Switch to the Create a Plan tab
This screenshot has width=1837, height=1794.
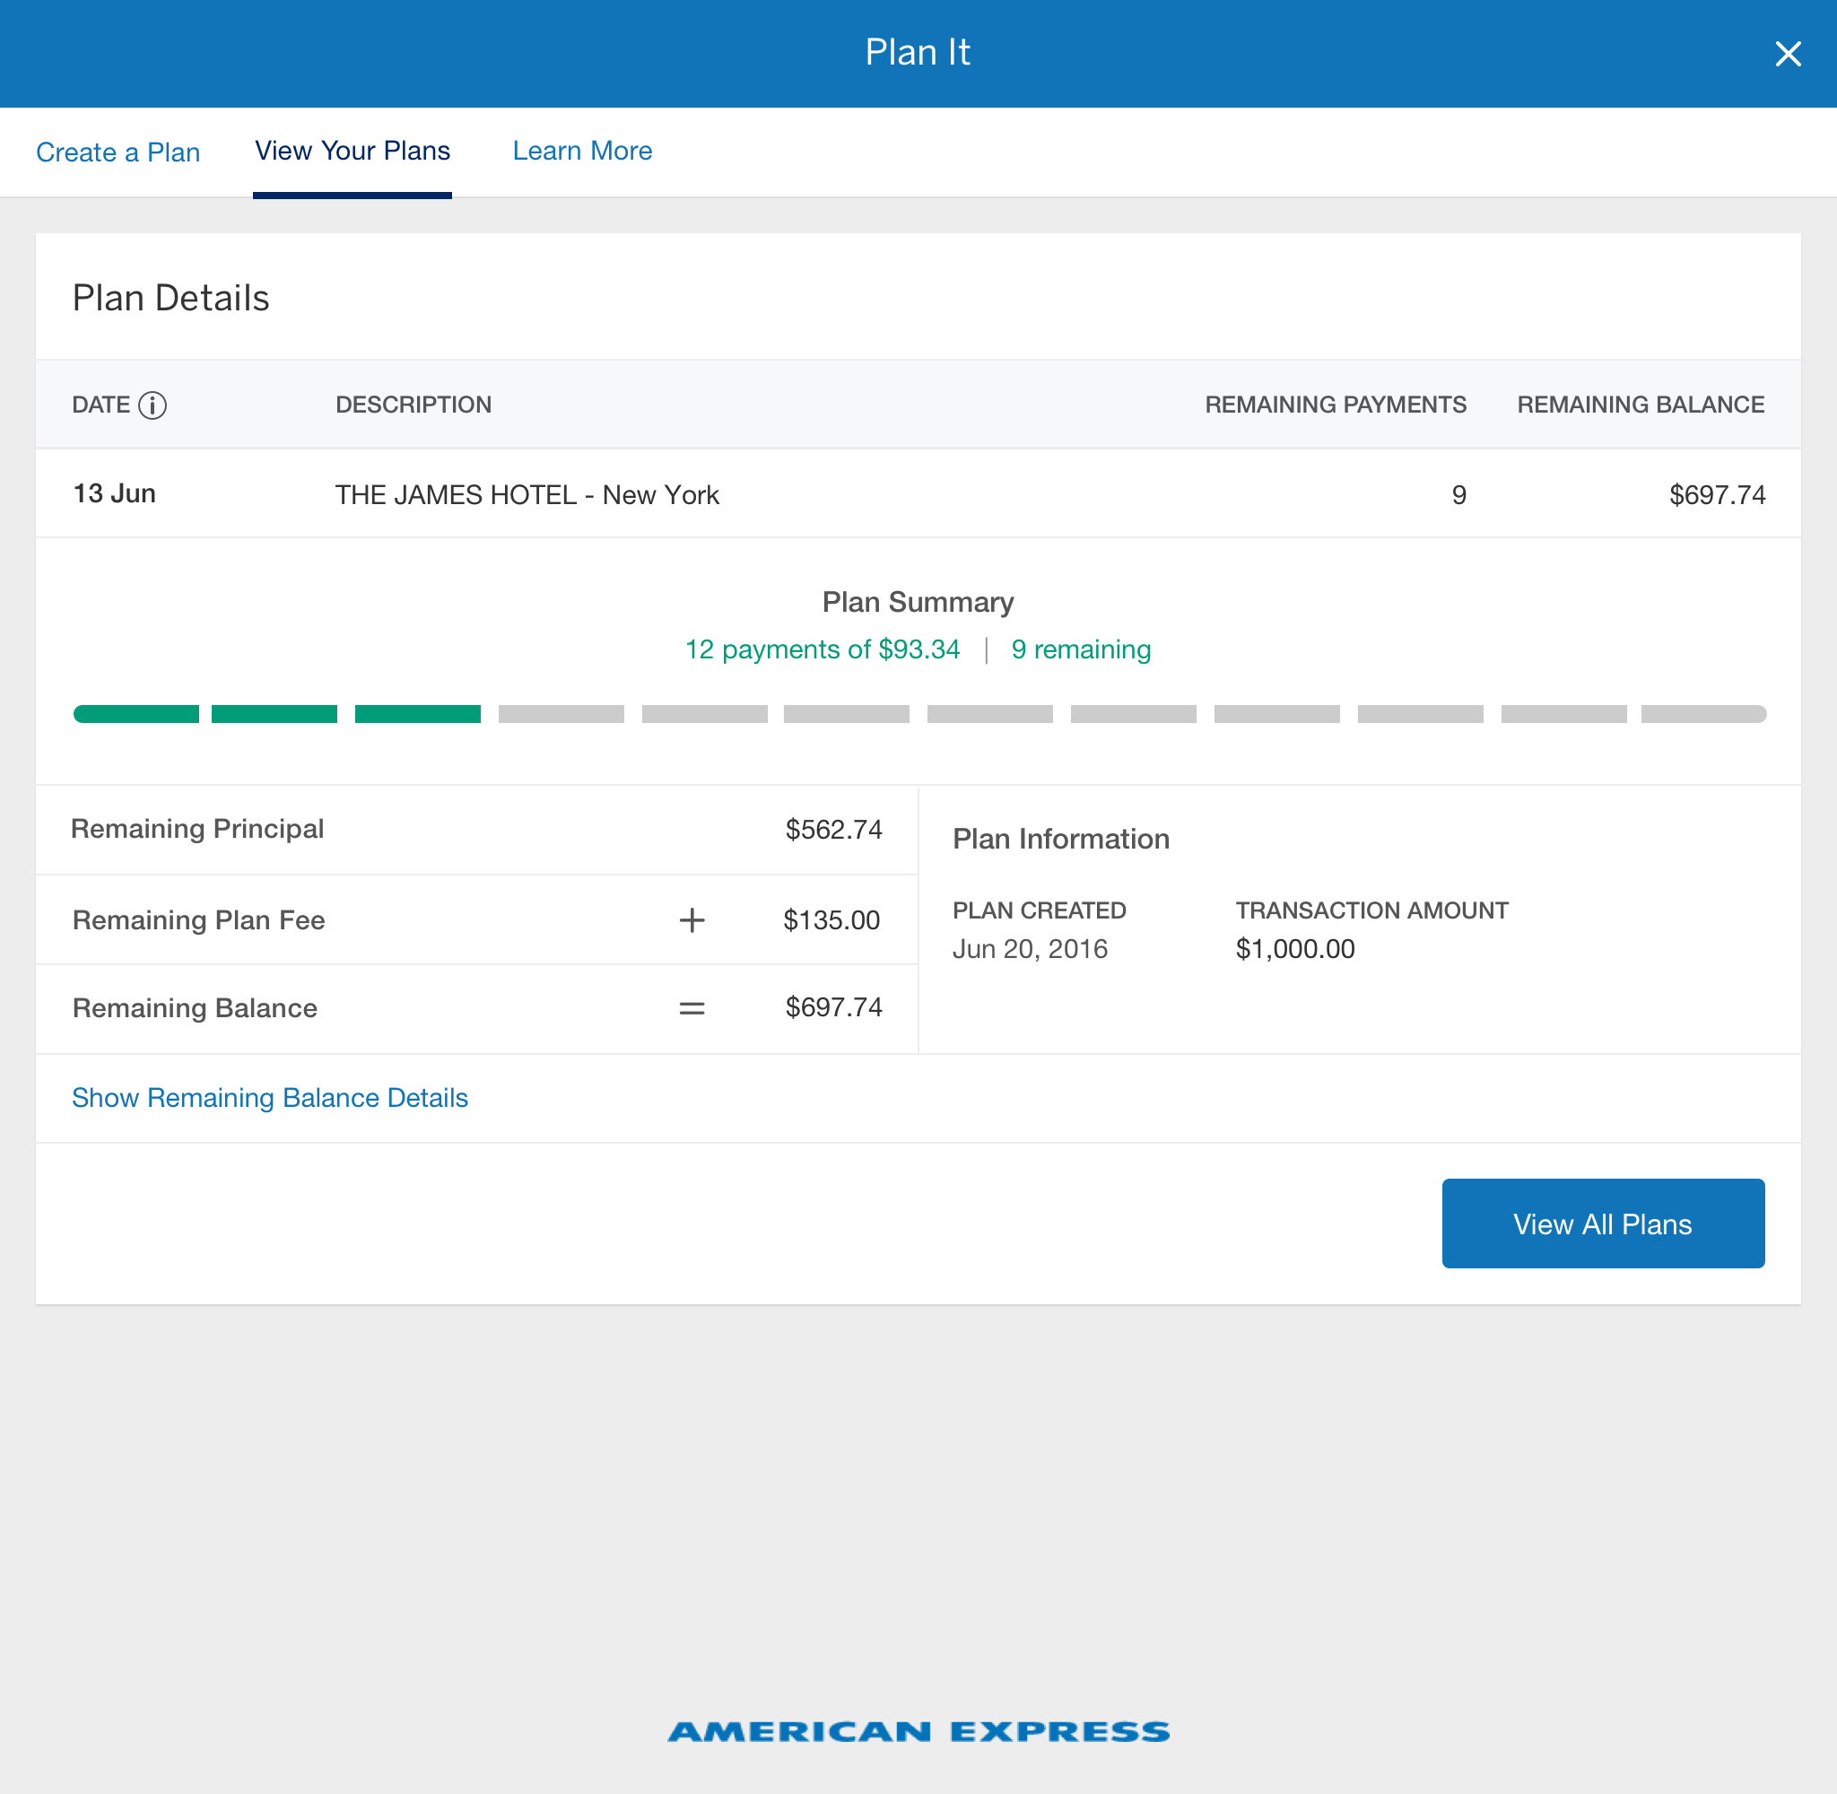[x=118, y=152]
